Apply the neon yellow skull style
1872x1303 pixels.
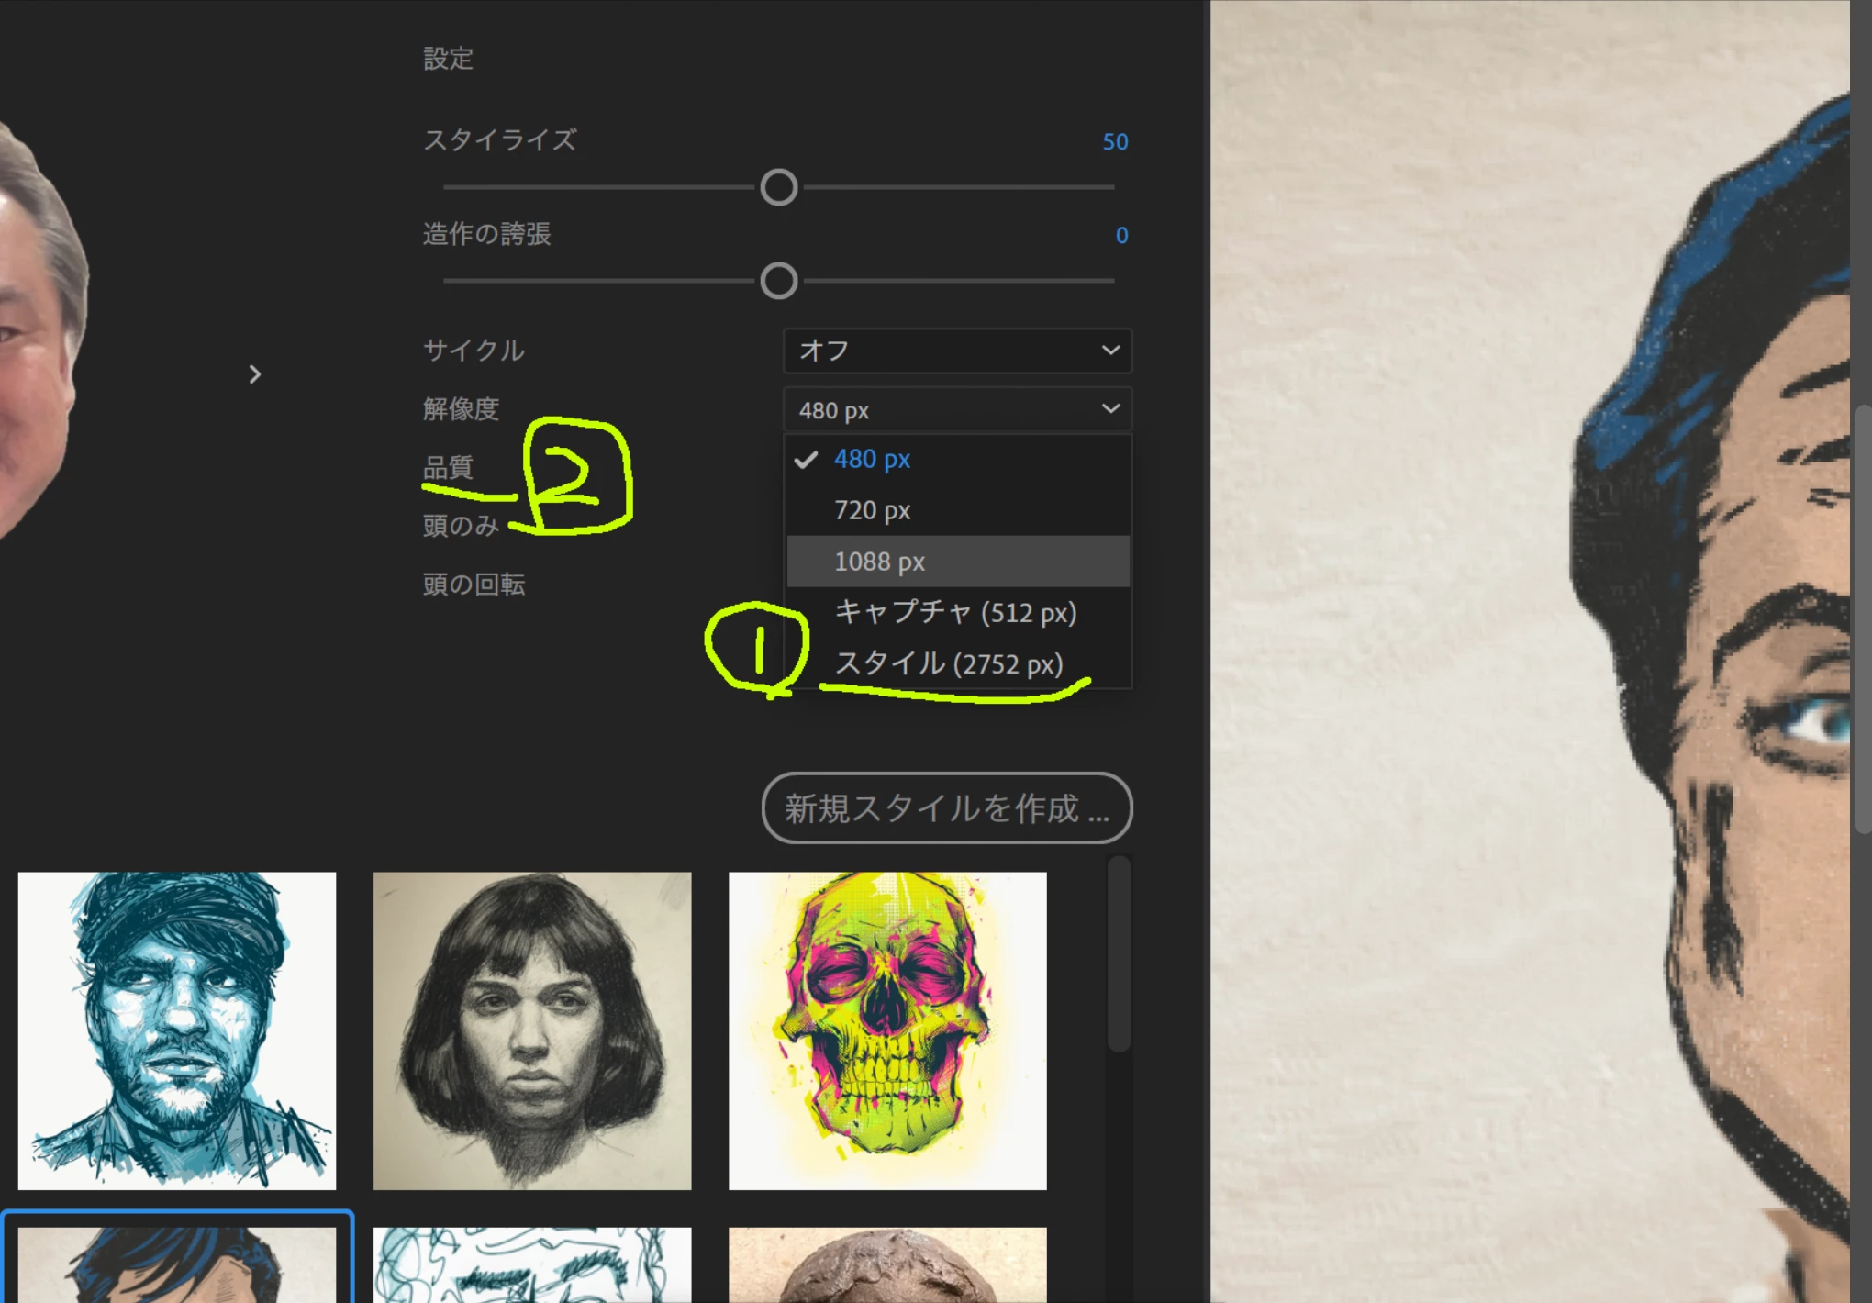point(887,1030)
